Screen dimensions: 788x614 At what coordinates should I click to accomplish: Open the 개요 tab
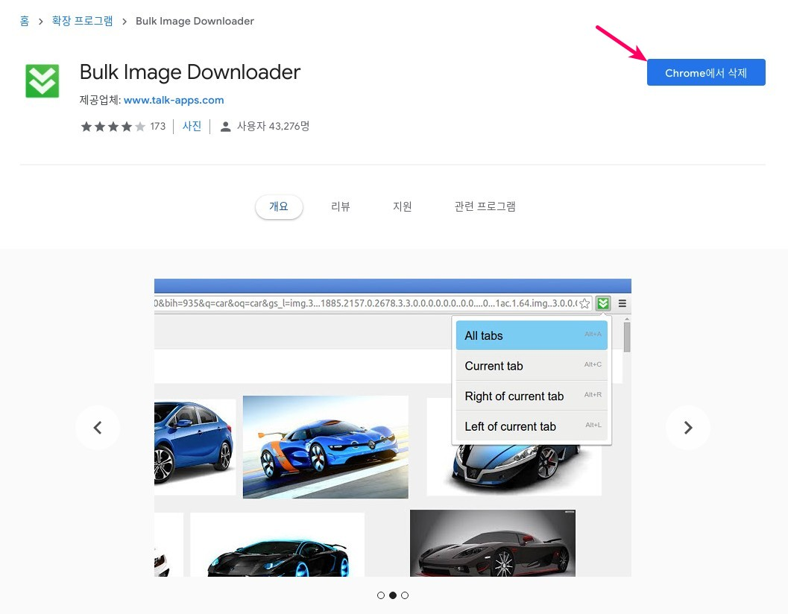[279, 206]
